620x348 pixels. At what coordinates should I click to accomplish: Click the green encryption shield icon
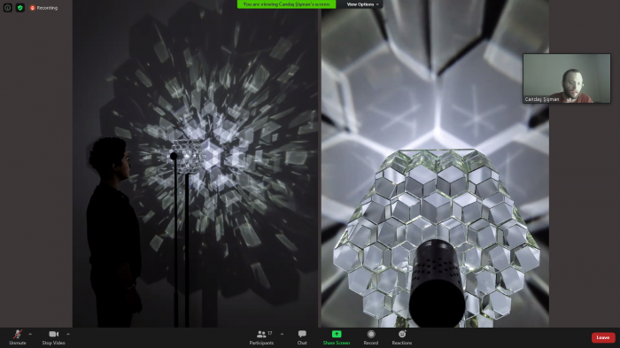[x=20, y=7]
